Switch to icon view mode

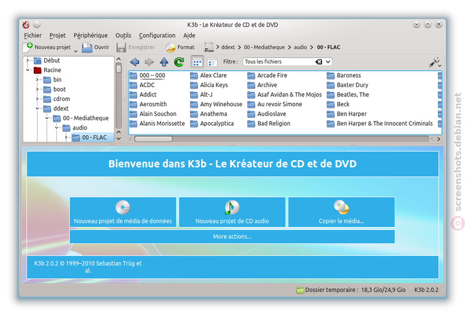click(x=197, y=62)
